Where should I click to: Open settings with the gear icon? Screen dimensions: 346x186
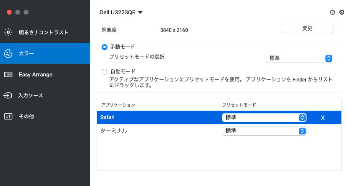(x=341, y=12)
